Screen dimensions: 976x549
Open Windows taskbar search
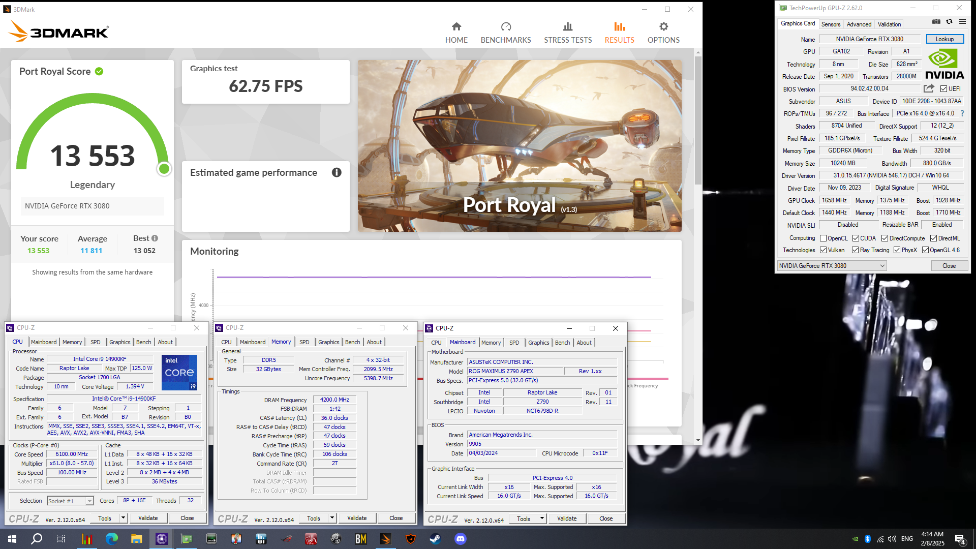click(37, 539)
